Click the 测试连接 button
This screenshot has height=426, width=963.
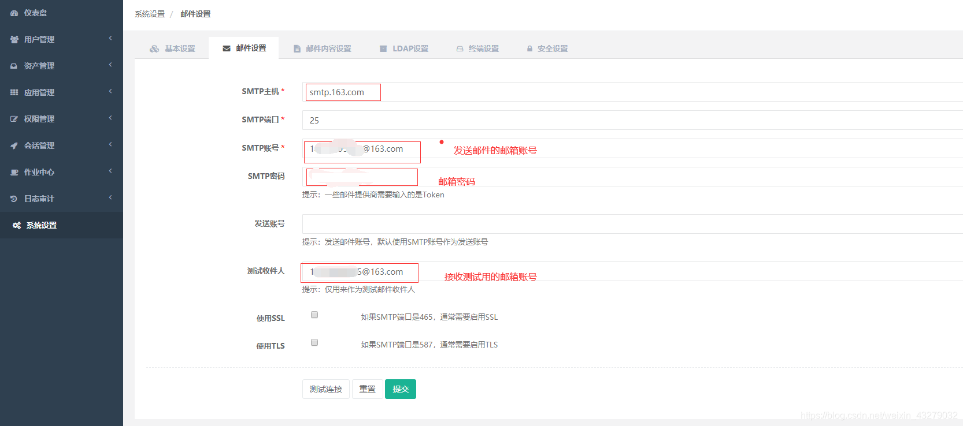tap(326, 389)
